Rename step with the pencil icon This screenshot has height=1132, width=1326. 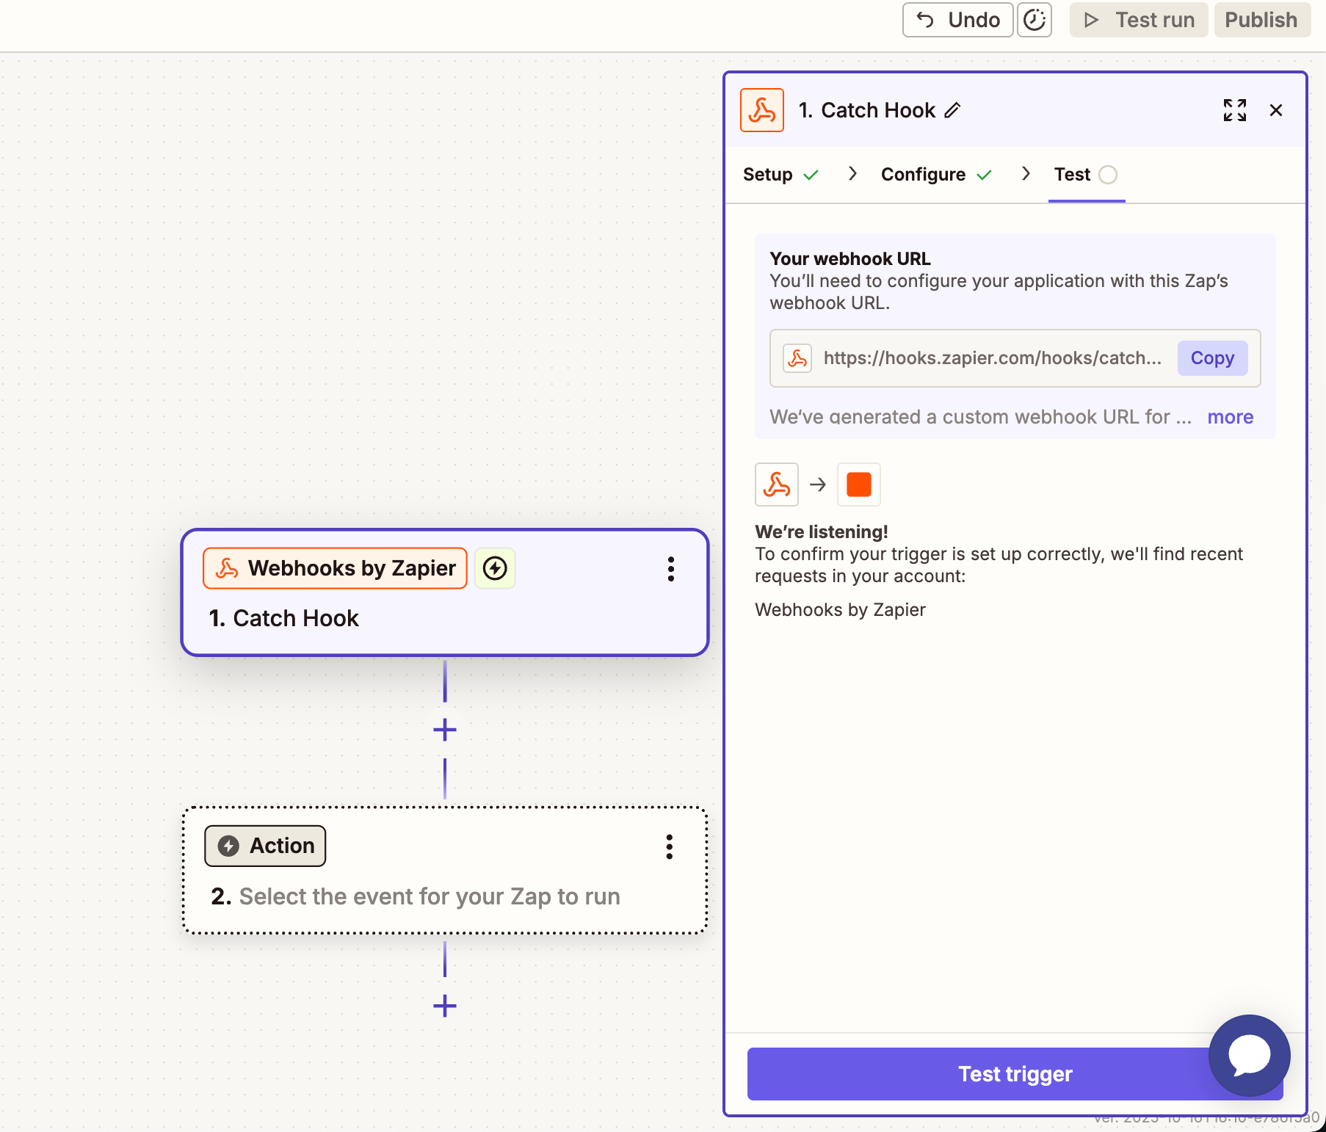(x=953, y=110)
